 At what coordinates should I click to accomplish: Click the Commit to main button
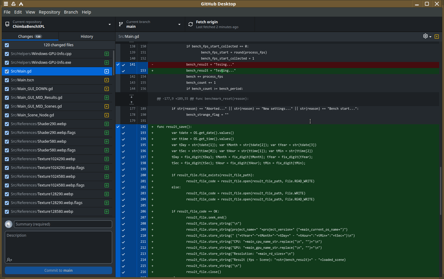pyautogui.click(x=58, y=270)
